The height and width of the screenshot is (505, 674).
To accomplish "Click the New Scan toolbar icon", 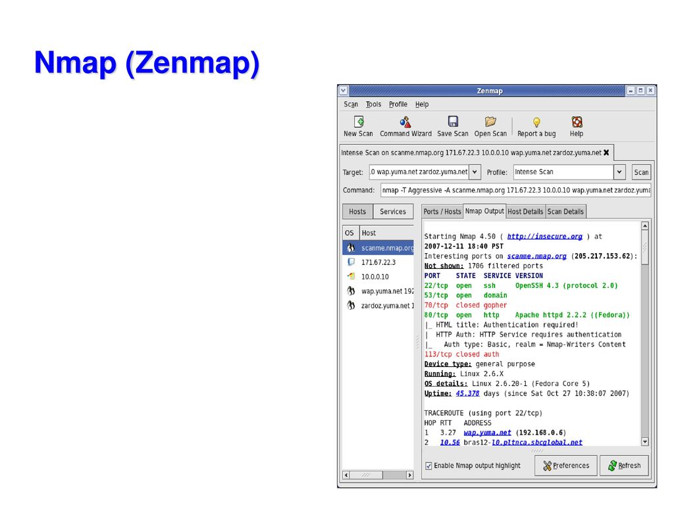I will tap(359, 122).
